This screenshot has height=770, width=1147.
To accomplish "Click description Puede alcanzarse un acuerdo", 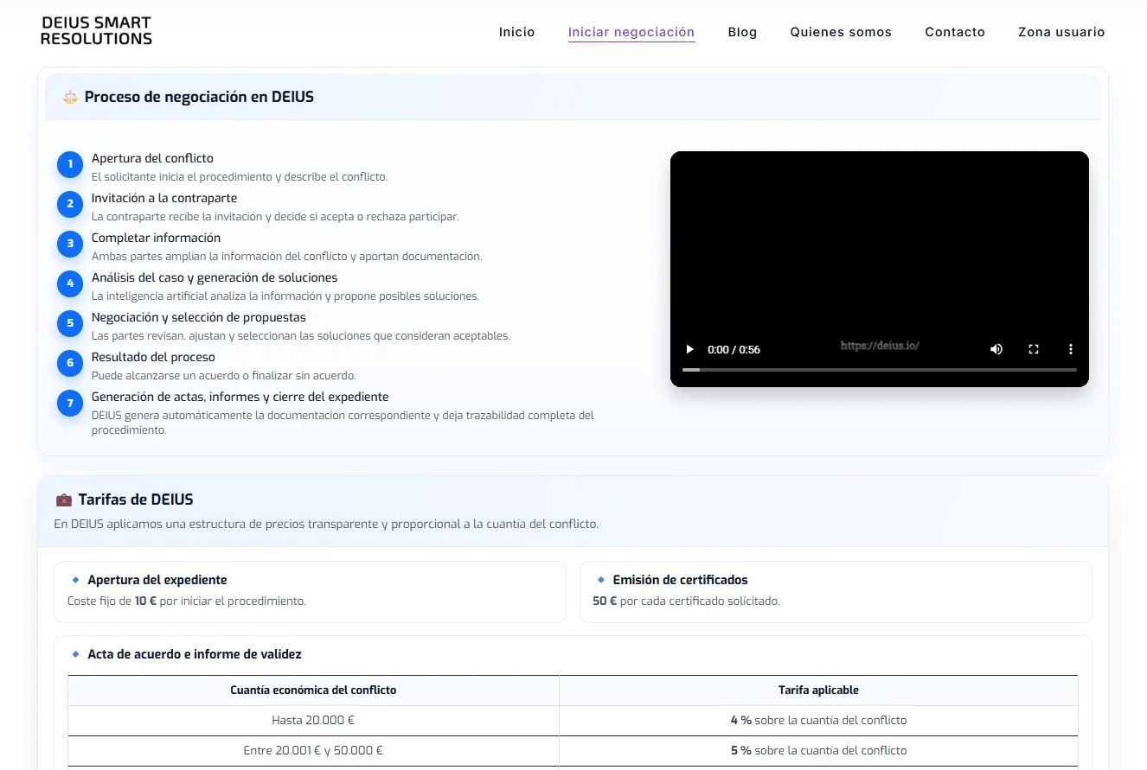I will point(224,375).
